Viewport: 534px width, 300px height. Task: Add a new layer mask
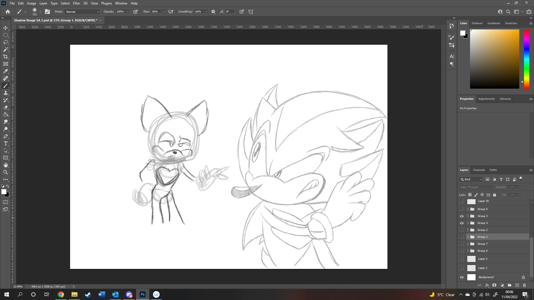(495, 285)
